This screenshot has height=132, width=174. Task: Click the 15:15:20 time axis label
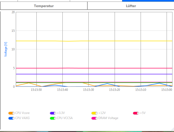click(x=115, y=90)
